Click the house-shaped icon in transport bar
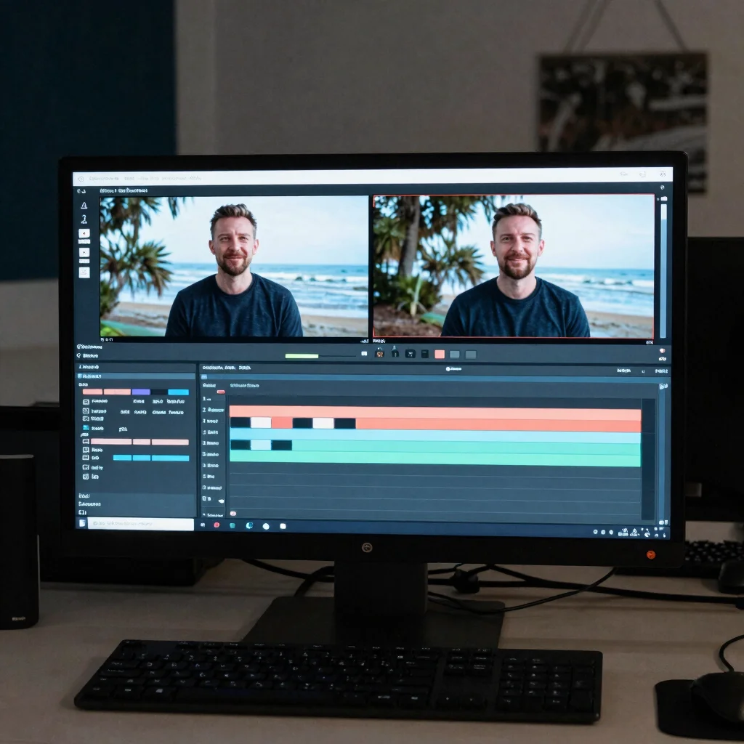Screen dimensions: 744x744 point(395,352)
